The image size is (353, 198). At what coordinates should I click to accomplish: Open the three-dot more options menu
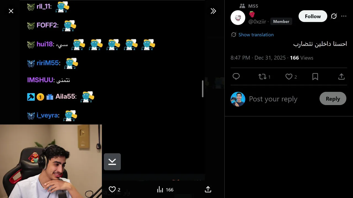(x=344, y=16)
